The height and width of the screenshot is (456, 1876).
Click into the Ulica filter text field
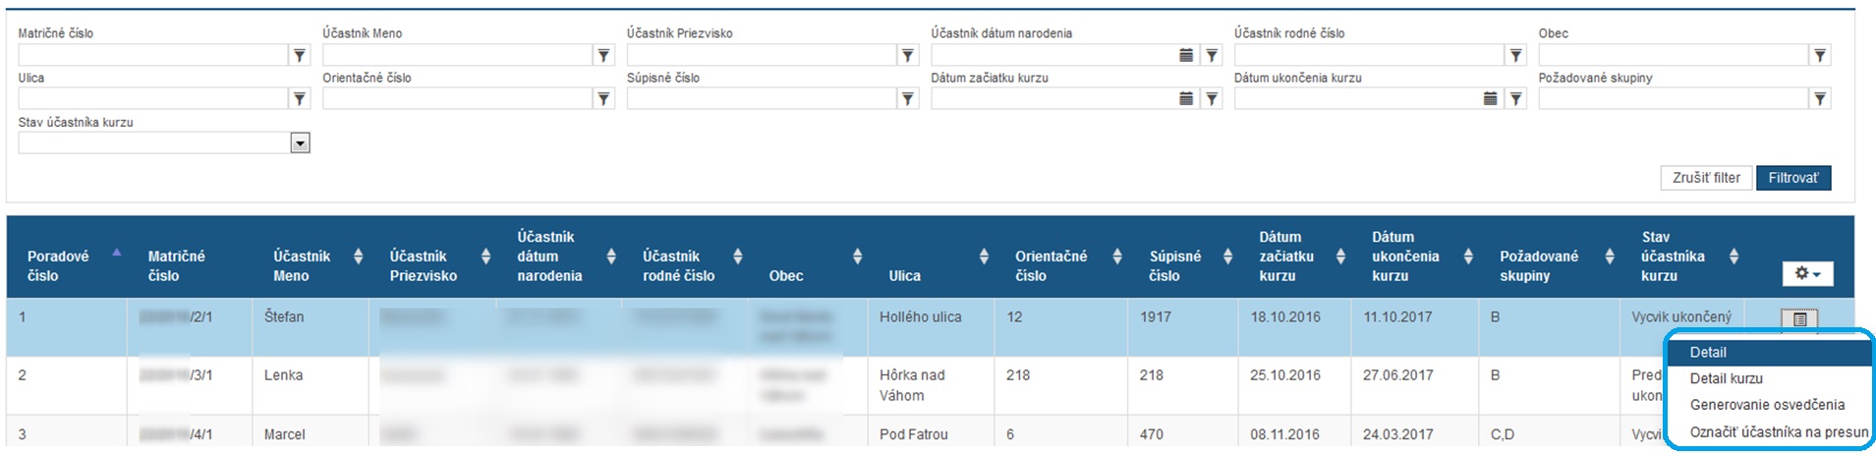point(152,98)
